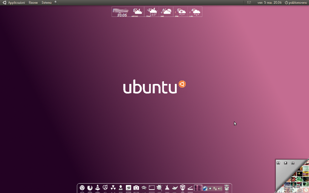Open the white square bird icon in dock
This screenshot has height=193, width=309.
click(128, 188)
